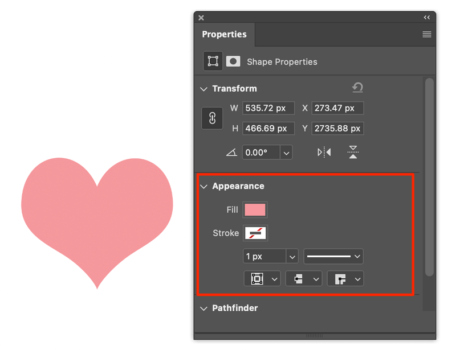Screen dimensions: 456x350
Task: Reset the Transform settings
Action: point(357,88)
